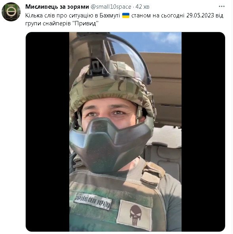Open the tweet's three-dot more options menu
The width and height of the screenshot is (233, 234).
point(222,6)
